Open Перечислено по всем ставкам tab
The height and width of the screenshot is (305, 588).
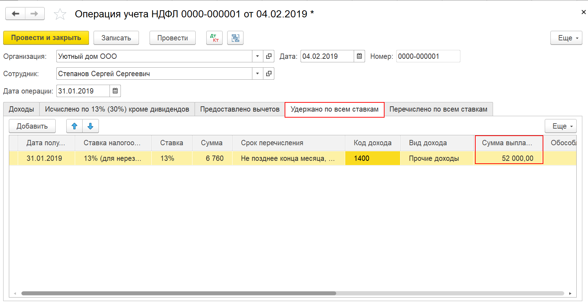click(438, 109)
